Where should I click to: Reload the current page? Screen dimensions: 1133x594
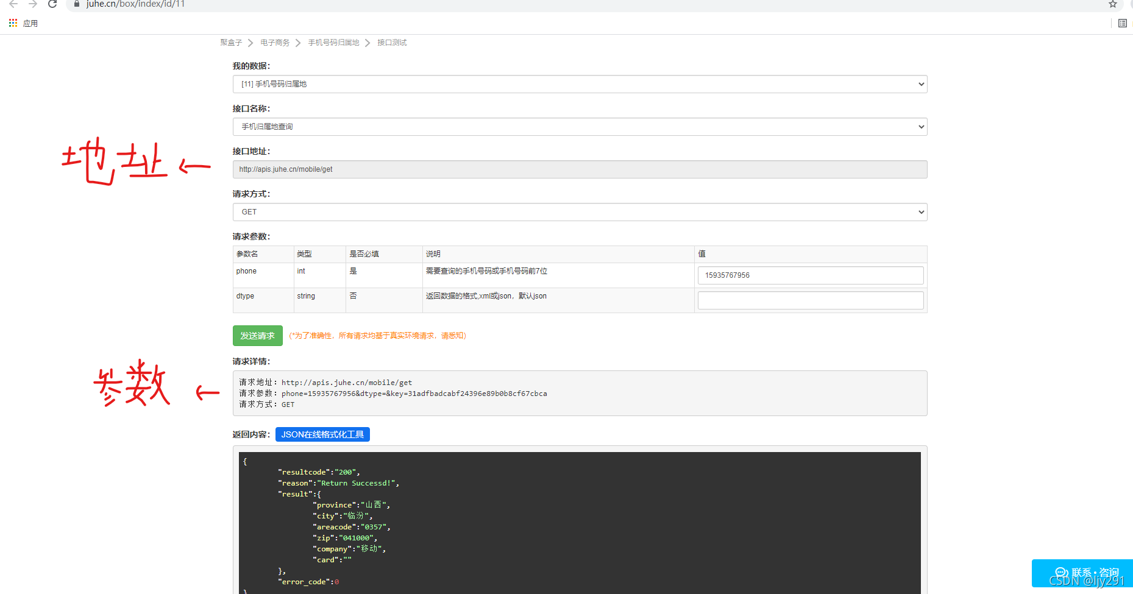click(52, 4)
